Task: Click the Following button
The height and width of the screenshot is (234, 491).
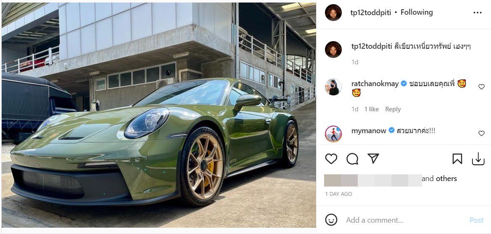Action: pos(416,13)
